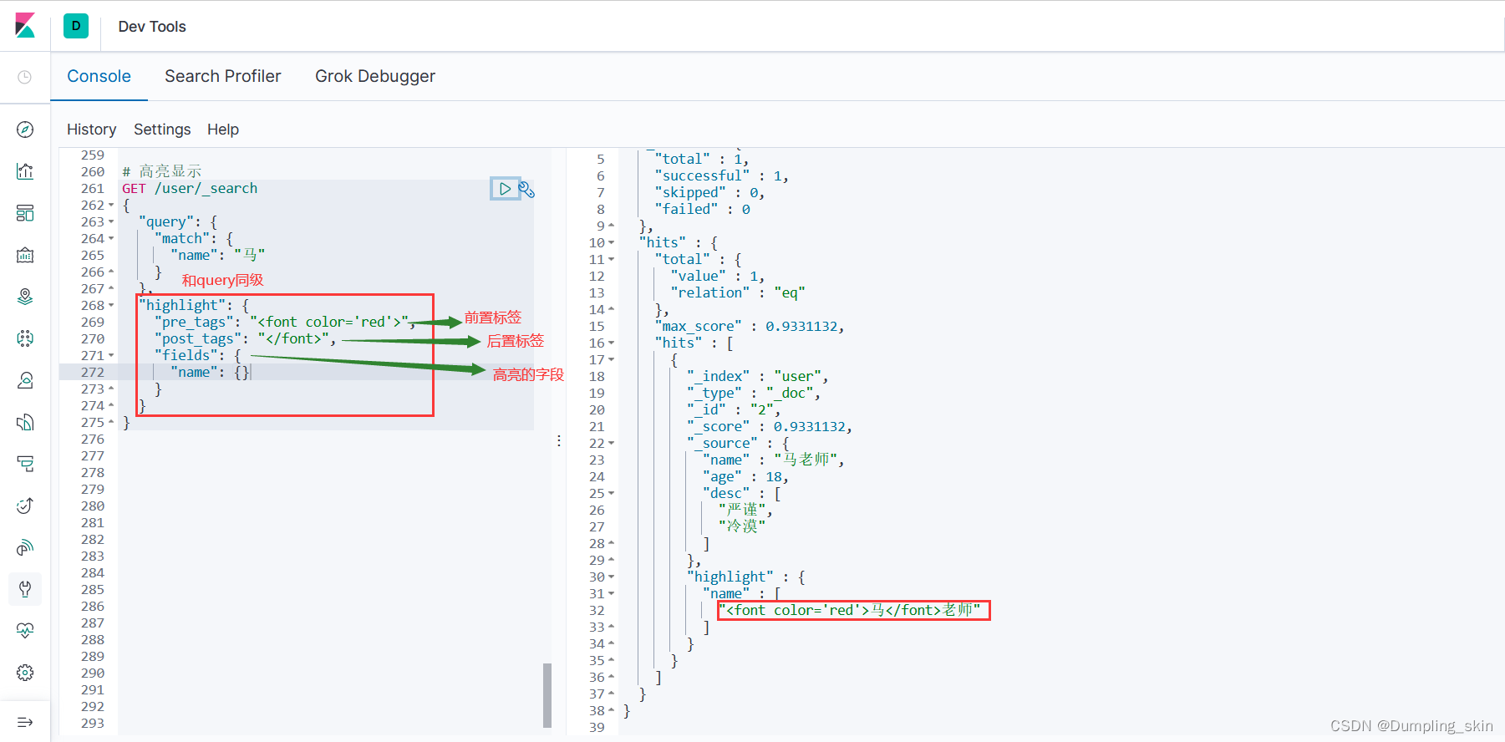
Task: Collapse desc array fold at line 25
Action: [x=611, y=494]
